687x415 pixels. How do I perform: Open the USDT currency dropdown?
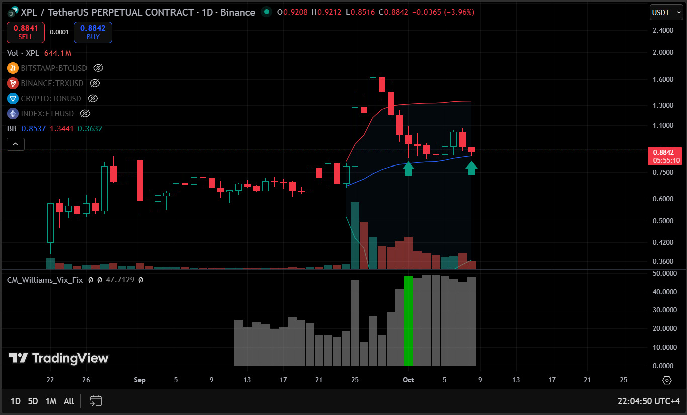[x=666, y=12]
